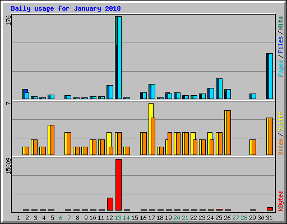Click the sites/visits bar for day 26

(x=228, y=133)
